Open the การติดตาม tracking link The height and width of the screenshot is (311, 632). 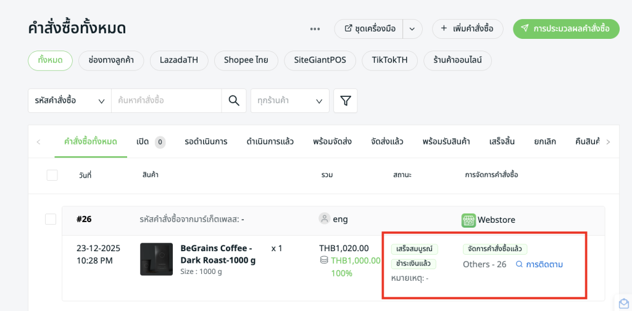pyautogui.click(x=539, y=264)
